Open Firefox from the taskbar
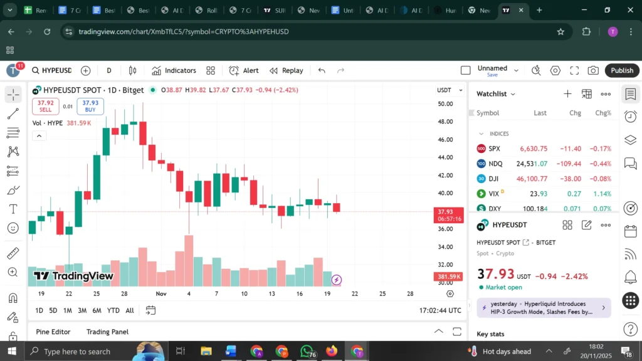 point(332,351)
